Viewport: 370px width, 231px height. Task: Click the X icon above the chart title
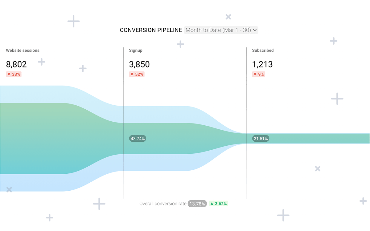click(228, 17)
